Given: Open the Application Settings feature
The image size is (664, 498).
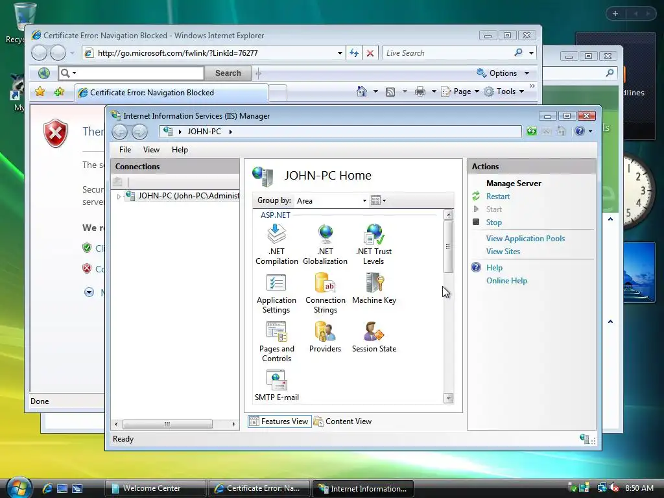Looking at the screenshot, I should (276, 293).
